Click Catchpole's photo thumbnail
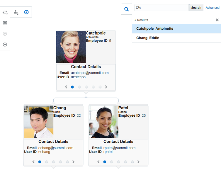This screenshot has height=172, width=221. [x=71, y=47]
